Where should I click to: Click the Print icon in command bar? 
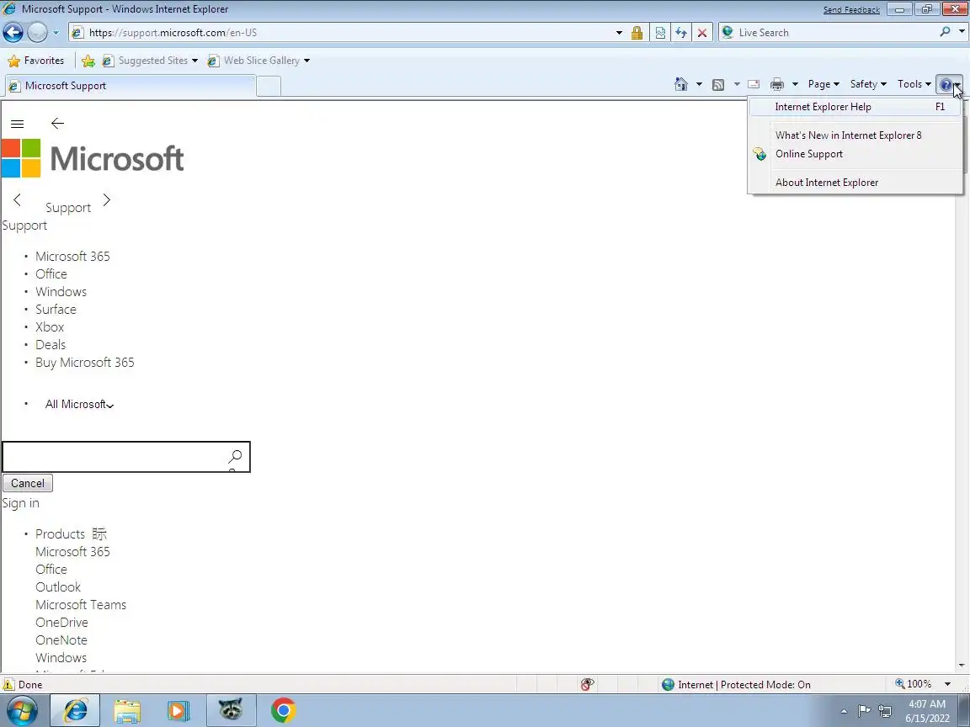pyautogui.click(x=777, y=84)
